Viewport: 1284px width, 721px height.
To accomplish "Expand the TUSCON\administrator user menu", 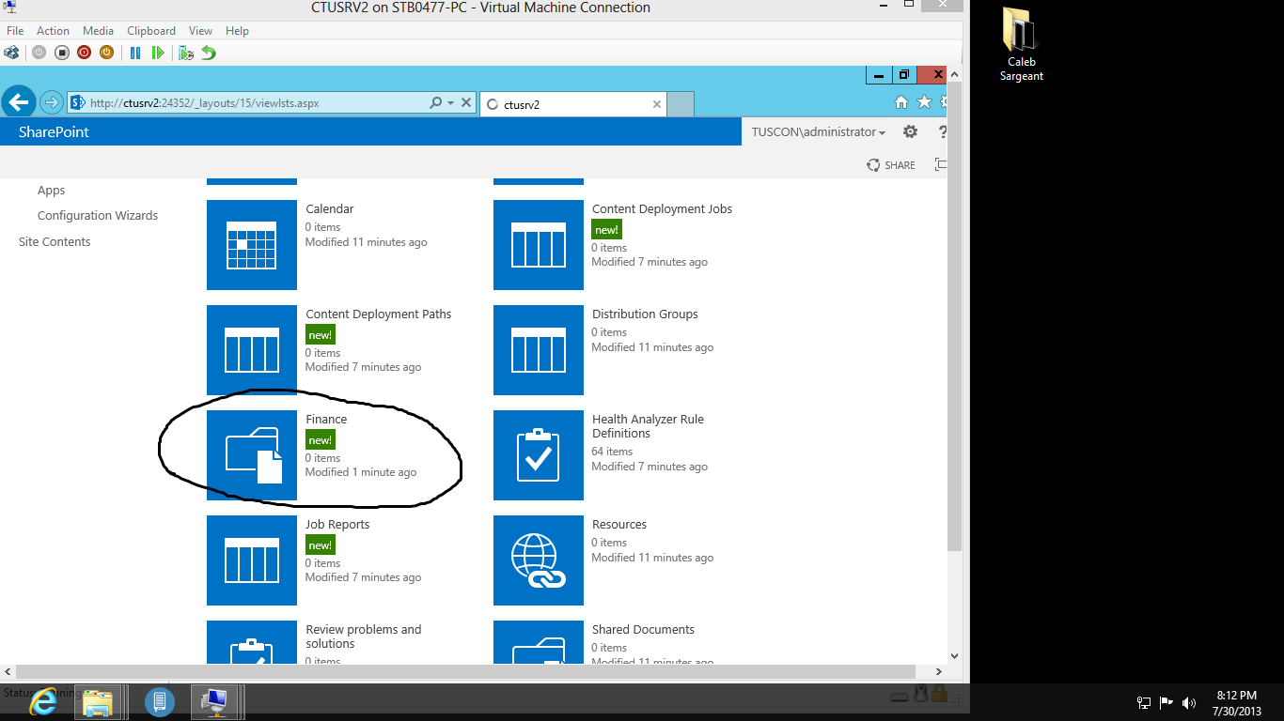I will click(818, 132).
